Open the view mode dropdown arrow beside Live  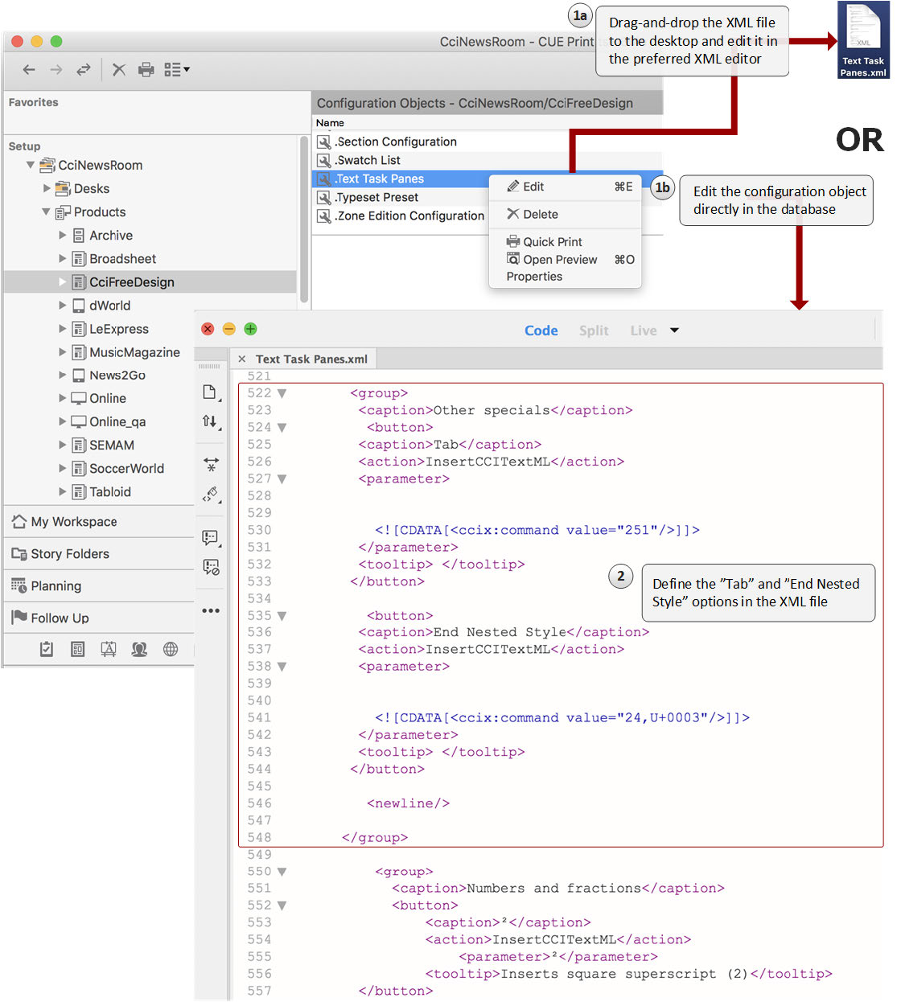(x=674, y=331)
